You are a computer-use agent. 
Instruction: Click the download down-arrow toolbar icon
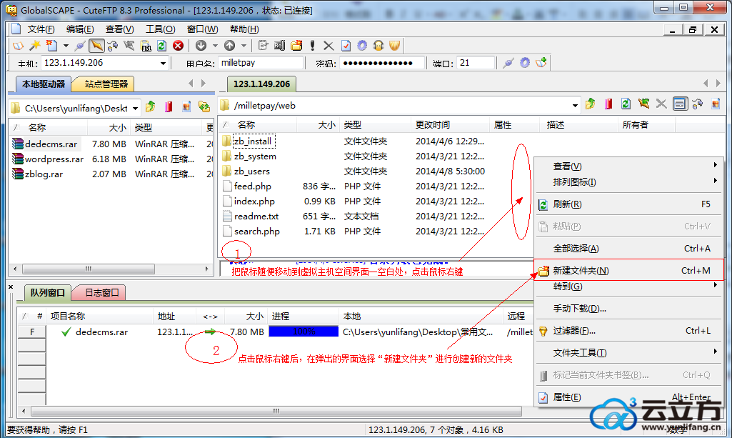point(201,46)
